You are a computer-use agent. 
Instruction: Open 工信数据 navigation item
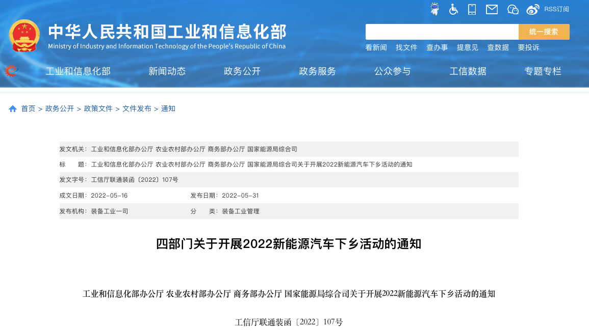468,71
